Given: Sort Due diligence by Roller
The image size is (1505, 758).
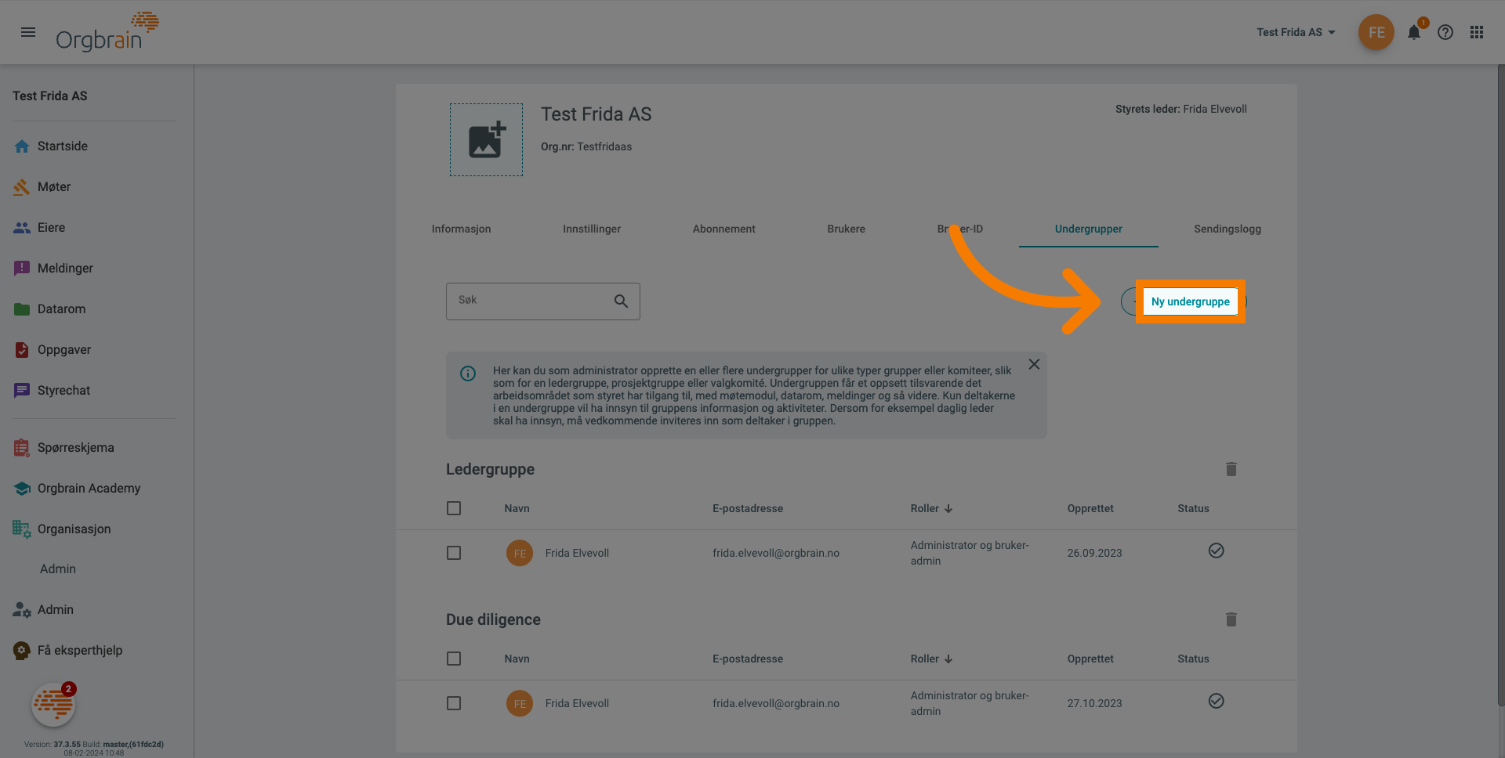Looking at the screenshot, I should pos(931,659).
